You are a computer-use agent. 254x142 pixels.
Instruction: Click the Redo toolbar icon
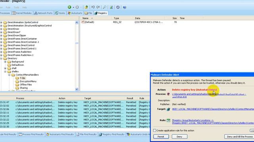coord(98,7)
